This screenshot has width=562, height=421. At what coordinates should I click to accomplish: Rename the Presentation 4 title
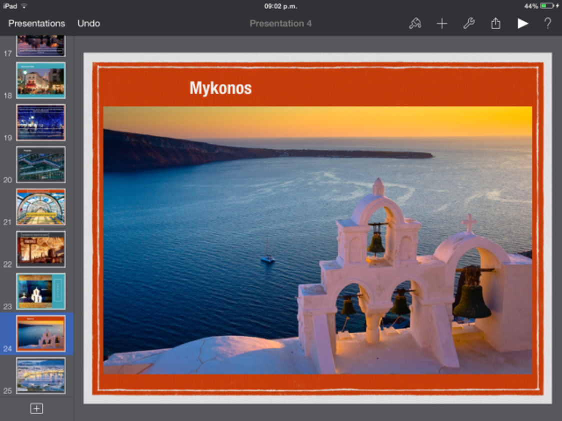(280, 23)
